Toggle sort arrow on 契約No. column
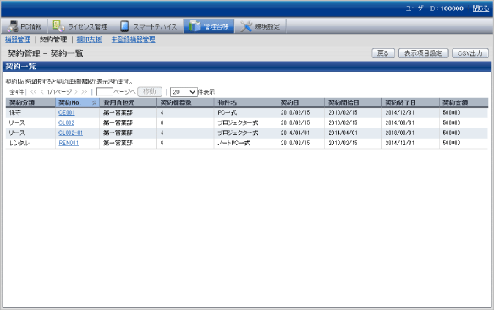Screen dimensions: 494x310 coord(94,102)
